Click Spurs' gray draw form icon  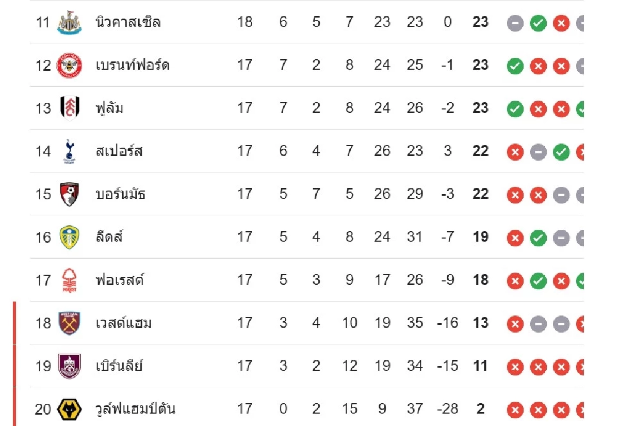coord(538,152)
